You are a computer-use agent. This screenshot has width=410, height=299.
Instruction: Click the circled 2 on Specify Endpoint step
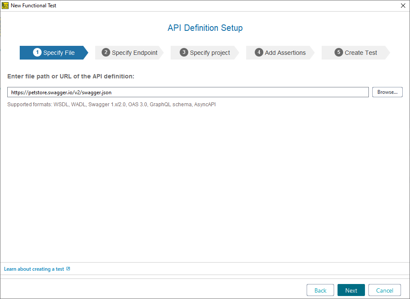click(106, 52)
